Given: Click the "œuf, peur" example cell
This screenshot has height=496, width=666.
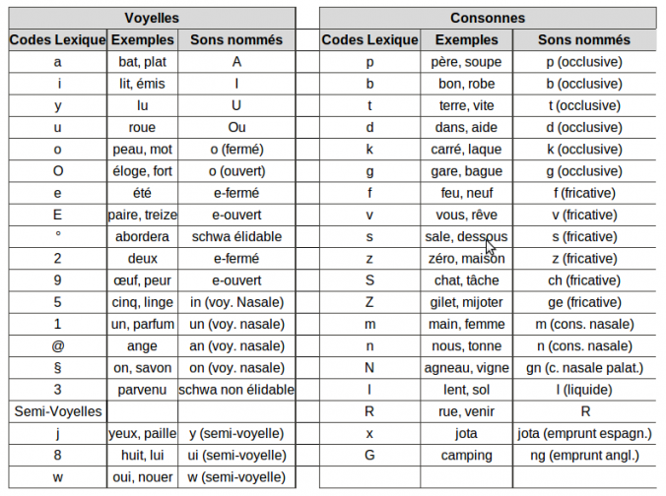Looking at the screenshot, I should tap(142, 280).
